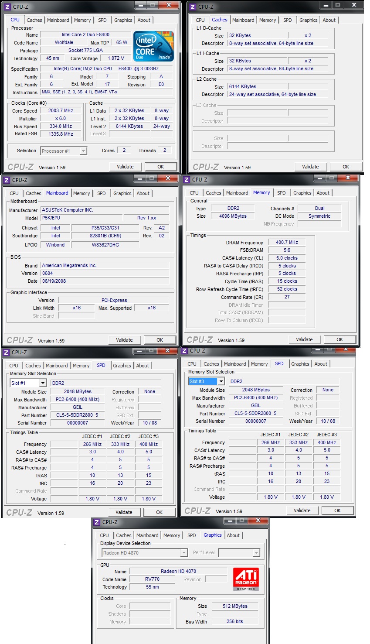Click the manufacturer field 'ASUSTeK Computer INC.'
The image size is (370, 644).
(x=105, y=210)
